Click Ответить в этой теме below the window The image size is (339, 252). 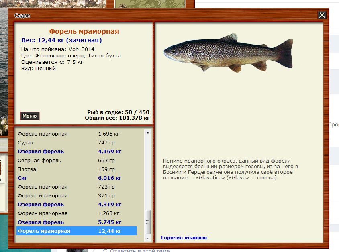click(139, 250)
